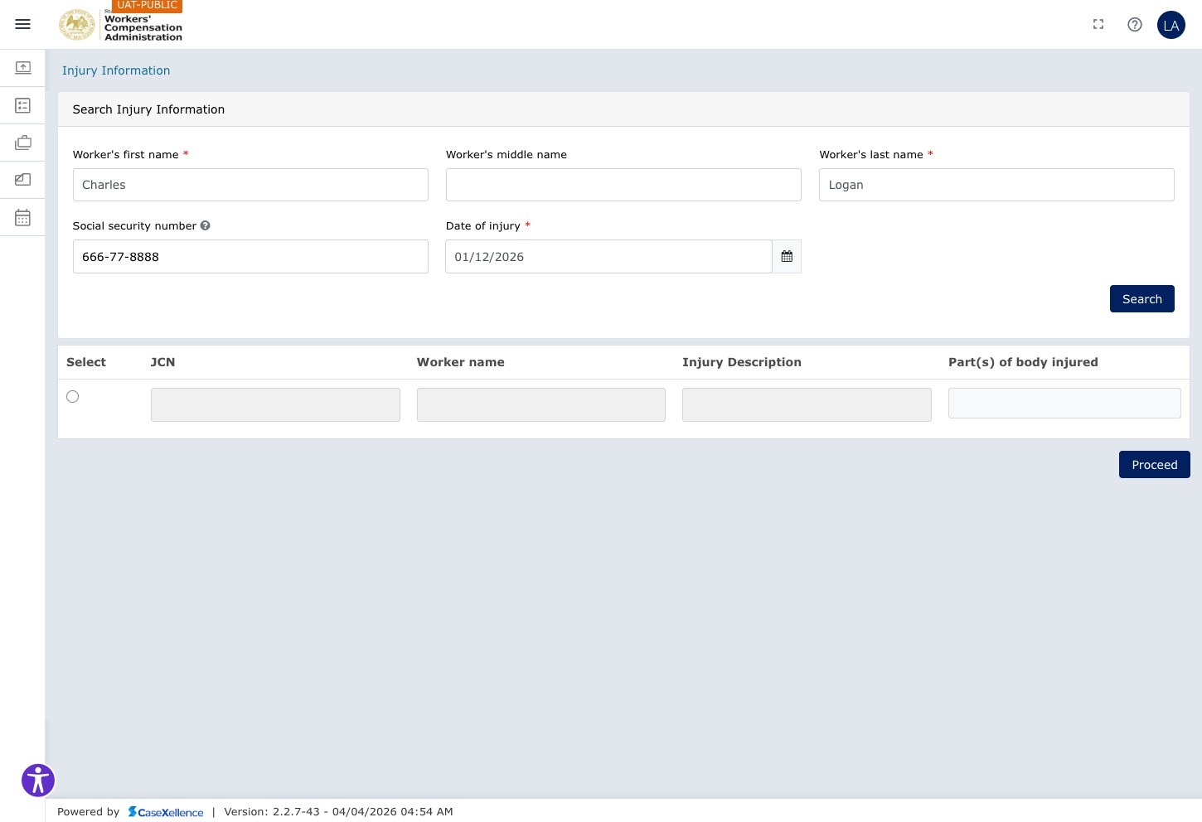Screen dimensions: 1202x822
Task: Click the Part(s) of body injured field
Action: pos(1064,403)
